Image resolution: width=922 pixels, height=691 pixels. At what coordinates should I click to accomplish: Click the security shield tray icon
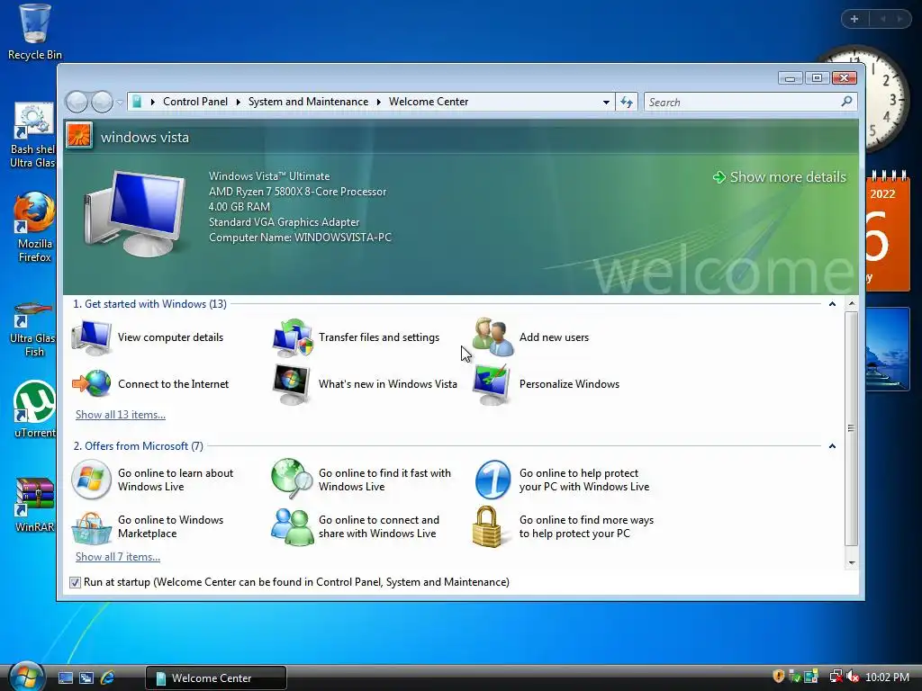(x=779, y=677)
